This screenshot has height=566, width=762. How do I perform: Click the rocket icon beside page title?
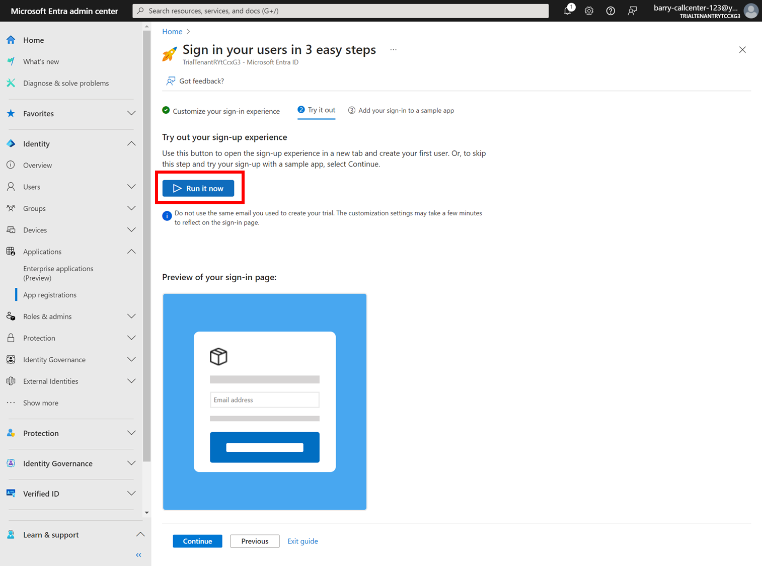(170, 54)
